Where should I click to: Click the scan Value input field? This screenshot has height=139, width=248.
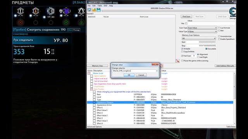211,24
